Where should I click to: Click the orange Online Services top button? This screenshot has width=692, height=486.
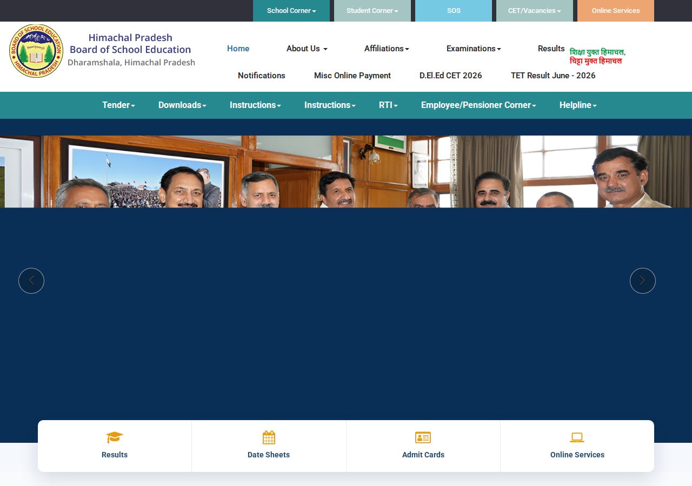(x=616, y=11)
